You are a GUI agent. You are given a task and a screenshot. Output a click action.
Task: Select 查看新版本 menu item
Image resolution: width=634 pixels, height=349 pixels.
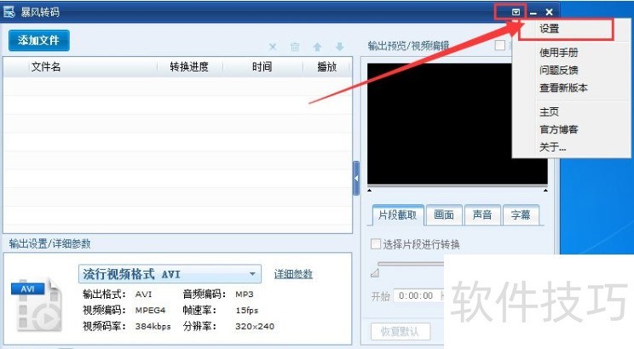tap(563, 88)
